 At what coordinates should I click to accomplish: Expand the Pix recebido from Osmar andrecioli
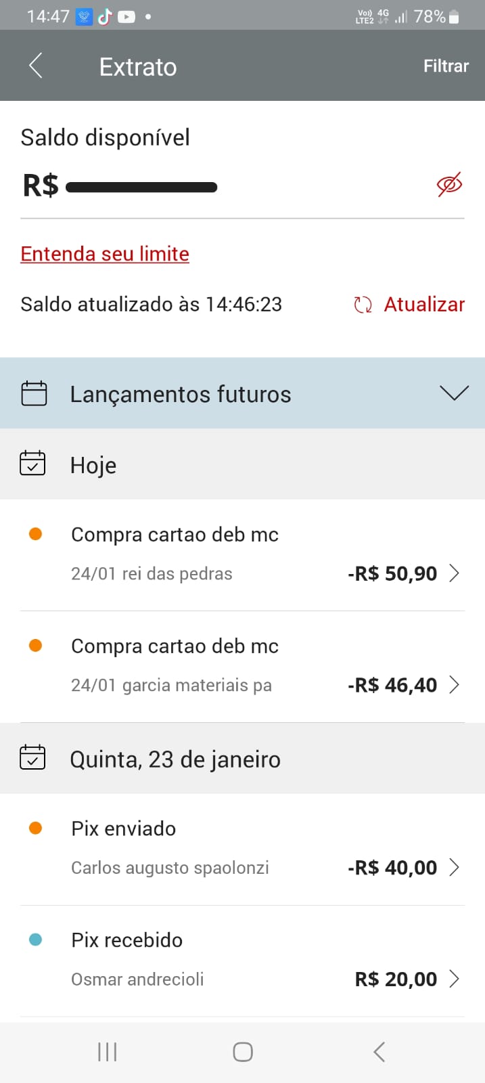[x=457, y=979]
